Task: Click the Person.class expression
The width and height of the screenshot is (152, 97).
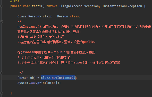Action: click(68, 16)
